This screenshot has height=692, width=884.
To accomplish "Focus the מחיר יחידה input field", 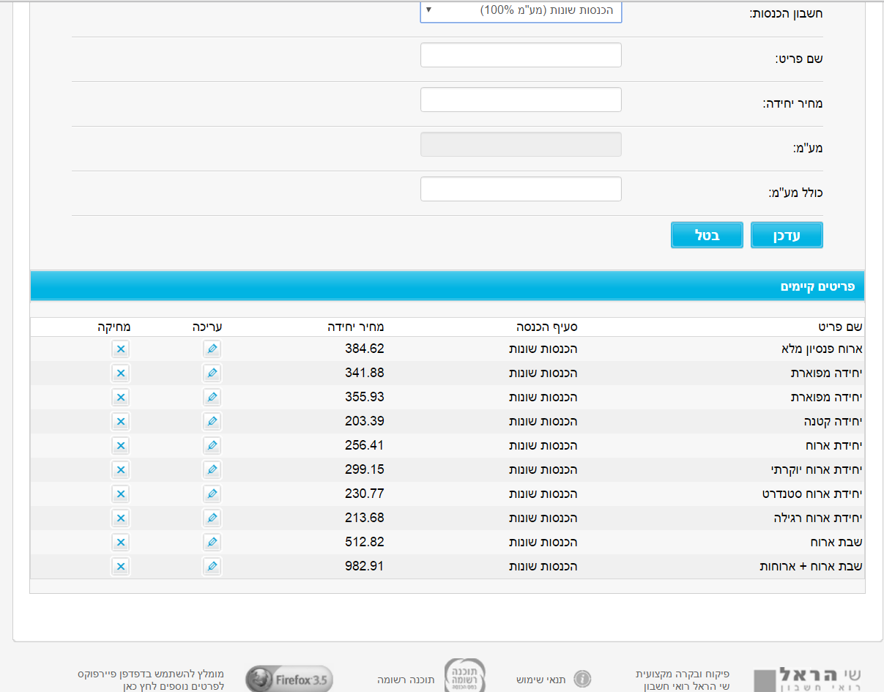I will (x=521, y=100).
